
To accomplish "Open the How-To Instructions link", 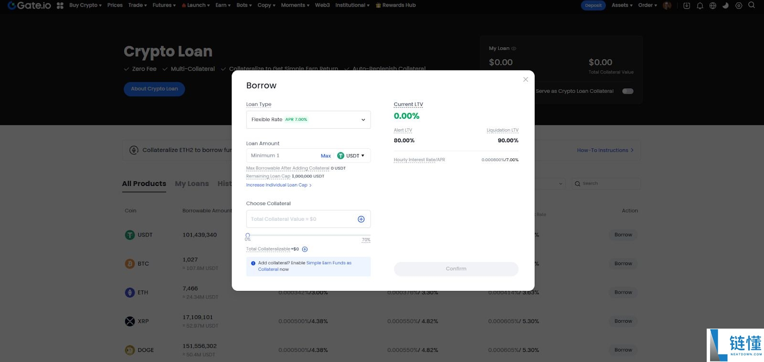I will click(x=605, y=150).
